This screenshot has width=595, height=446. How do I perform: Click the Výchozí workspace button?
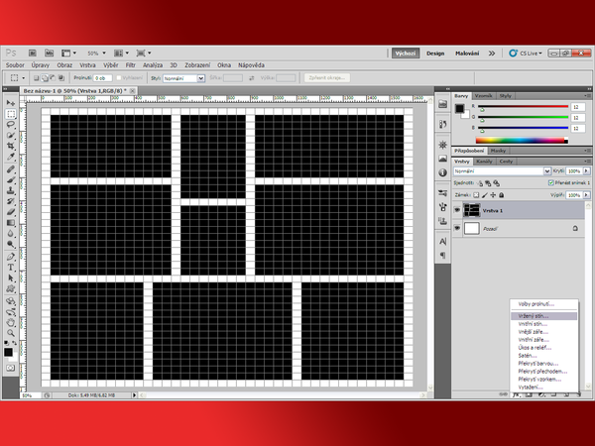pos(405,53)
